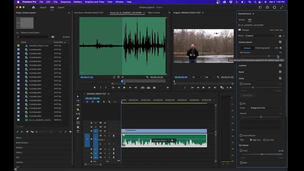Image resolution: width=304 pixels, height=171 pixels.
Task: Select the Type tool
Action: (78, 132)
